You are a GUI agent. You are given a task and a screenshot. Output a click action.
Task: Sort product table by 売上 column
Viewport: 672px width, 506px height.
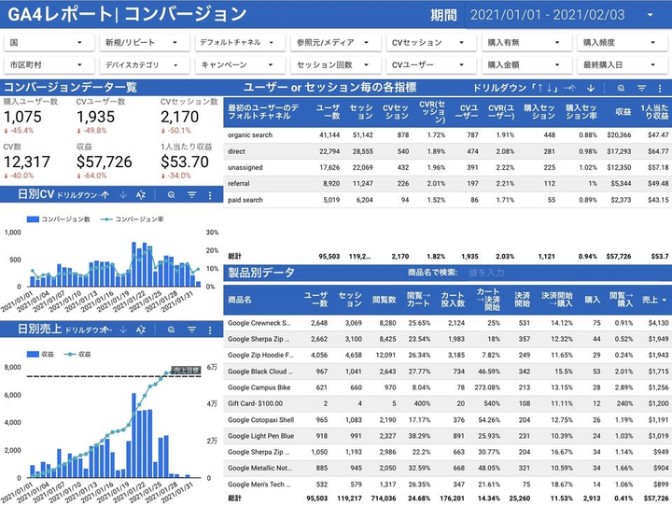pyautogui.click(x=654, y=300)
